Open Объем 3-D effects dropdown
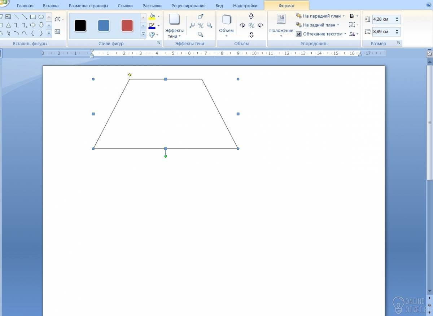Image resolution: width=433 pixels, height=316 pixels. click(x=226, y=26)
